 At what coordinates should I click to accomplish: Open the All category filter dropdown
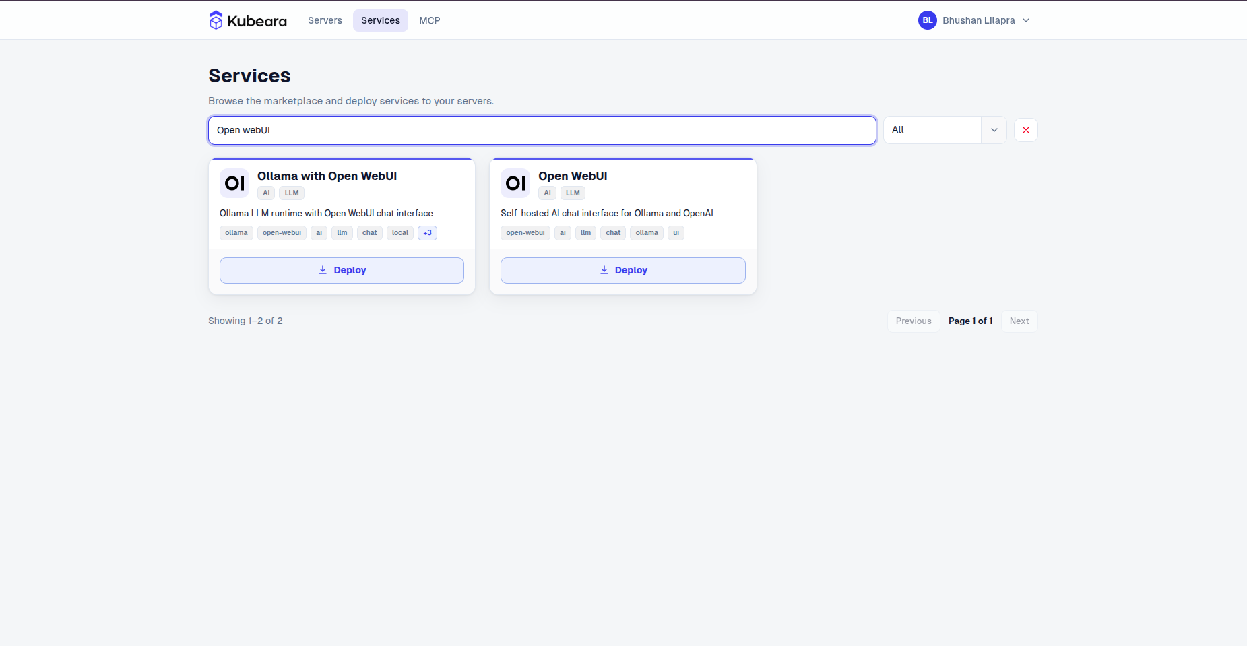pyautogui.click(x=945, y=130)
